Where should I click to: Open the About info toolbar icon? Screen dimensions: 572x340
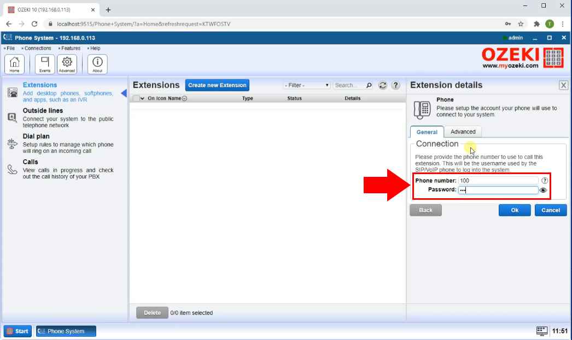click(x=97, y=64)
